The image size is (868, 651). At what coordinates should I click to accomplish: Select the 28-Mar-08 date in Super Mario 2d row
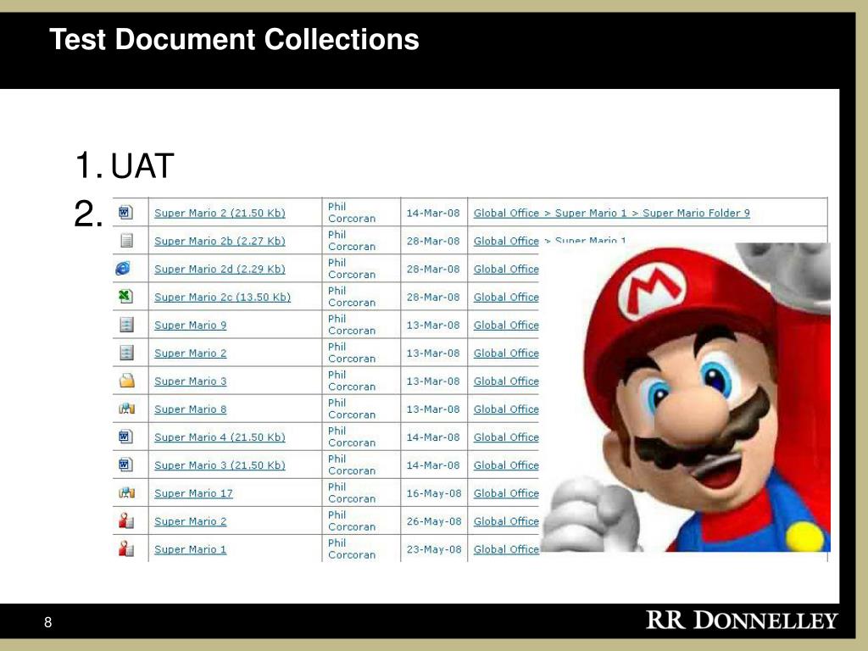point(433,269)
